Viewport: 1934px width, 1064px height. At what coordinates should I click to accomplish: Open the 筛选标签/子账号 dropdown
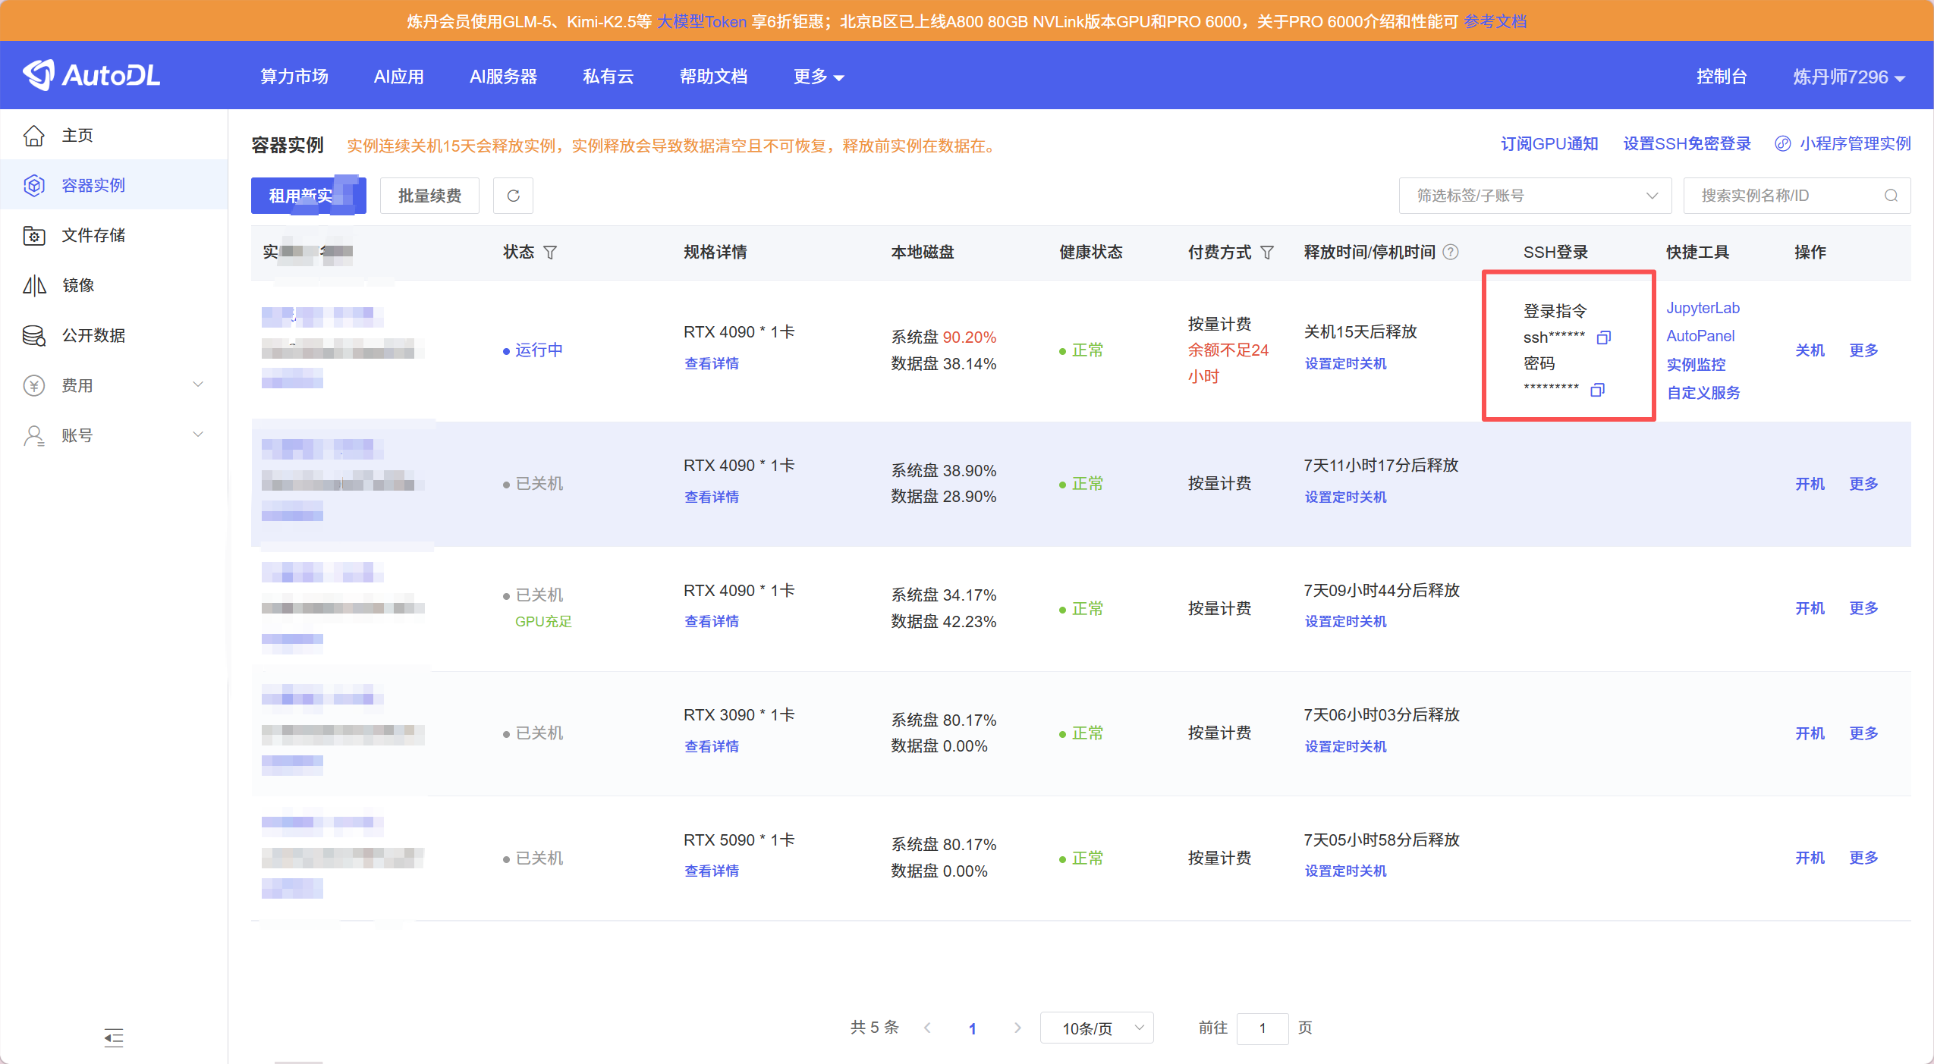click(1534, 196)
